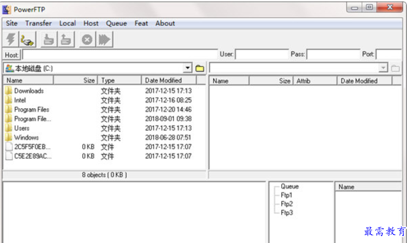Click the process queue arrow icon
The width and height of the screenshot is (409, 243).
pyautogui.click(x=104, y=40)
